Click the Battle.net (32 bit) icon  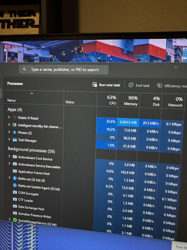(15, 178)
